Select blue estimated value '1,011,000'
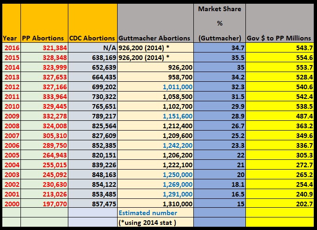 coord(178,87)
